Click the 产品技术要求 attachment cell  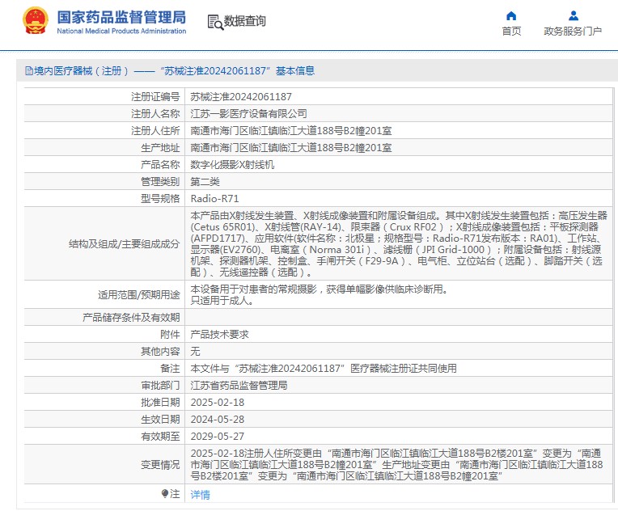[219, 334]
